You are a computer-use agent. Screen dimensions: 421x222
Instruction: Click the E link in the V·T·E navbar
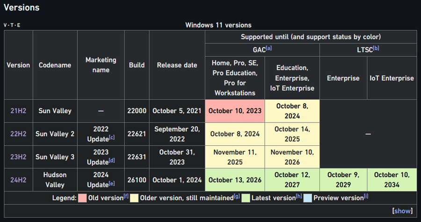(x=18, y=25)
